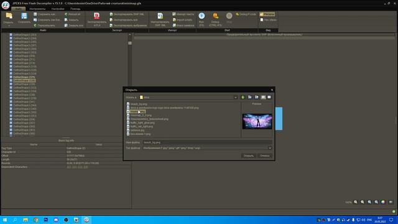Click the Open file ribbon icon
398x224 pixels.
coord(9,16)
